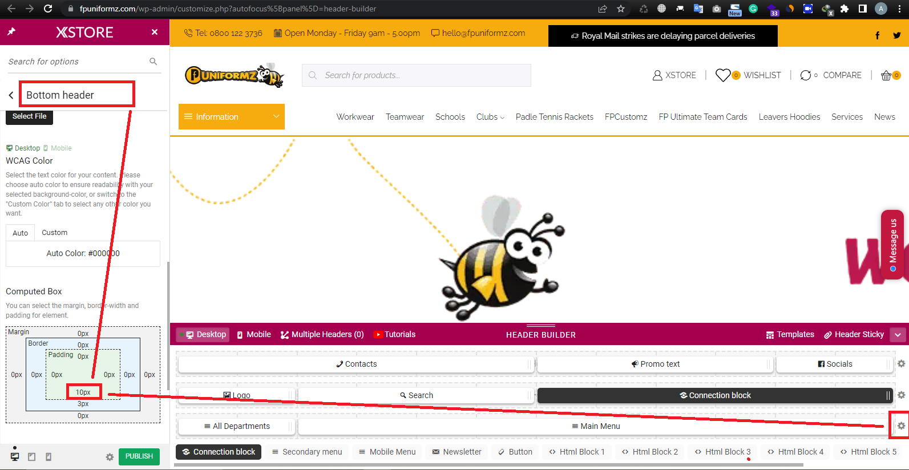Screen dimensions: 909x470
Task: Open Header Sticky settings
Action: pyautogui.click(x=854, y=334)
